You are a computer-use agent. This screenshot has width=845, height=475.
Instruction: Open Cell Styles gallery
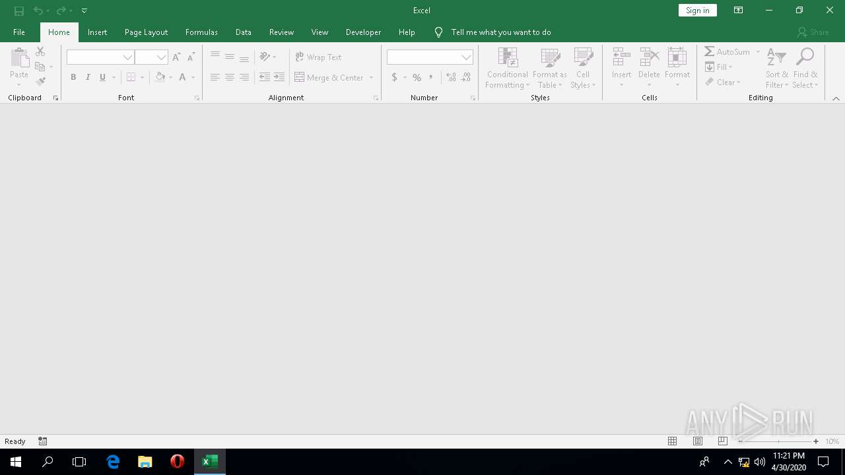coord(583,68)
